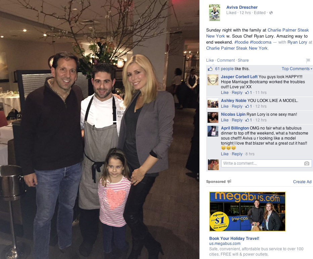
Task: Click the report flag icon beside Share
Action: pyautogui.click(x=308, y=60)
